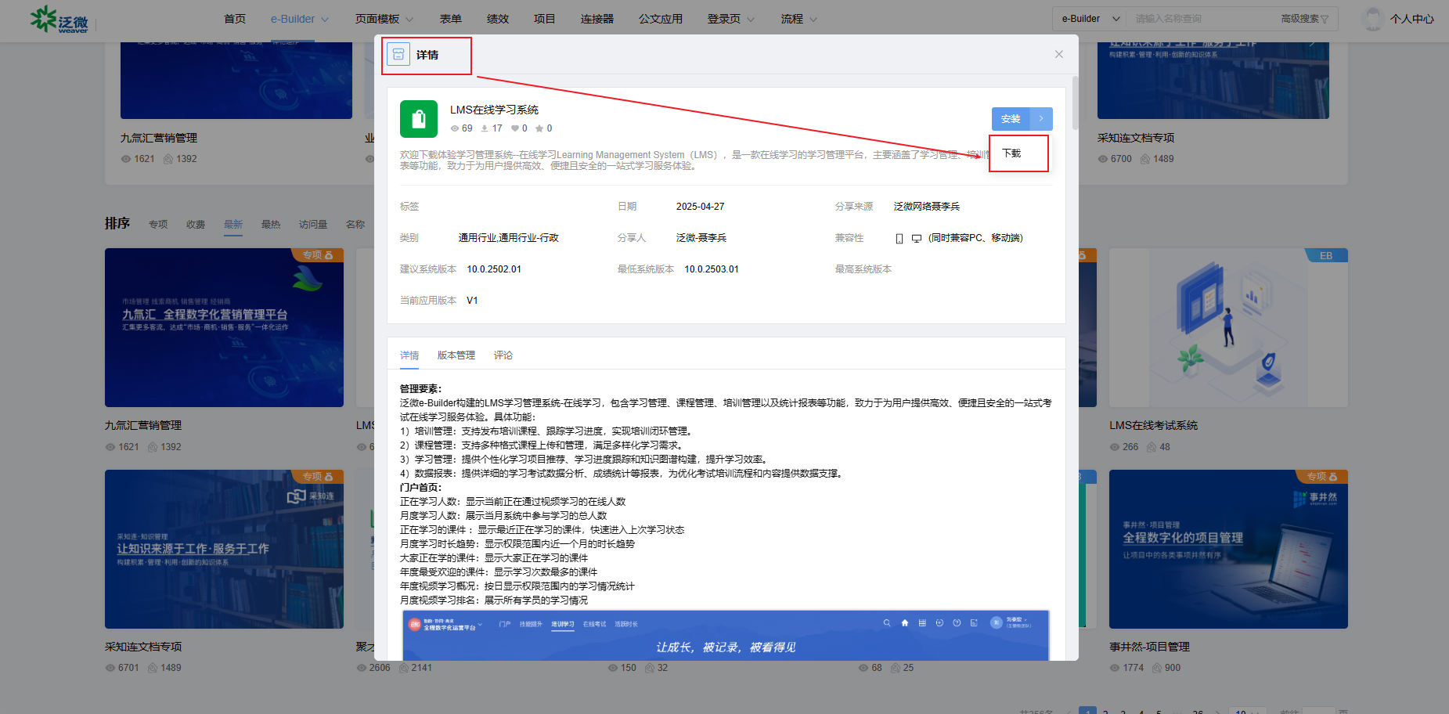Click the PC monitor compatibility icon

click(x=917, y=239)
